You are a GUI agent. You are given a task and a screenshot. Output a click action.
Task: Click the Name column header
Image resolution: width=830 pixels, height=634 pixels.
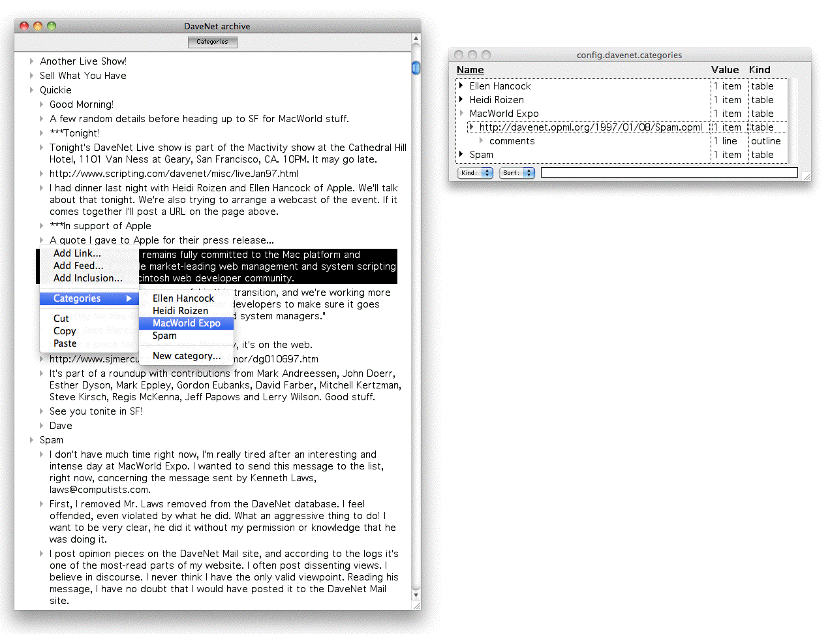(470, 70)
